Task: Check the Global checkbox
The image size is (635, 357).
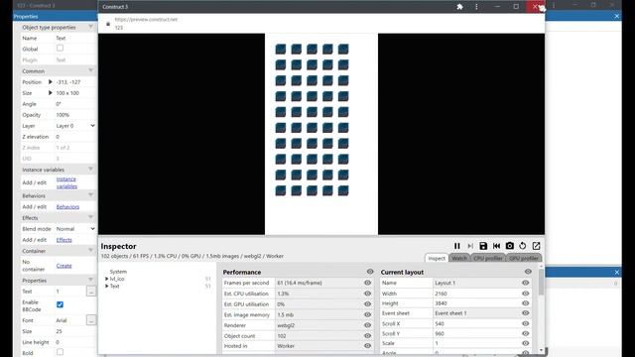Action: [x=60, y=49]
